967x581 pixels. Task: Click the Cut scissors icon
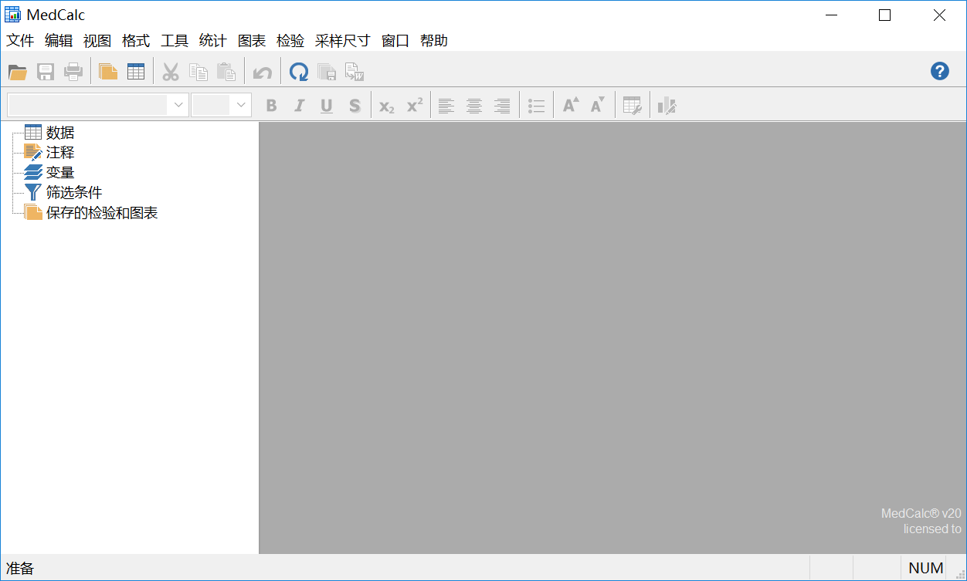pyautogui.click(x=171, y=72)
